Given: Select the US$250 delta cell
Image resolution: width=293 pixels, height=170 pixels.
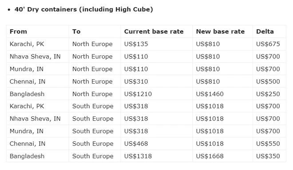Looking at the screenshot, I should (268, 94).
